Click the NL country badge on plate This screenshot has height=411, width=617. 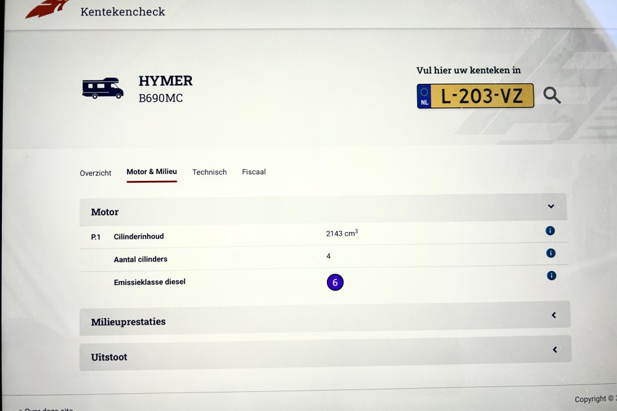(424, 96)
